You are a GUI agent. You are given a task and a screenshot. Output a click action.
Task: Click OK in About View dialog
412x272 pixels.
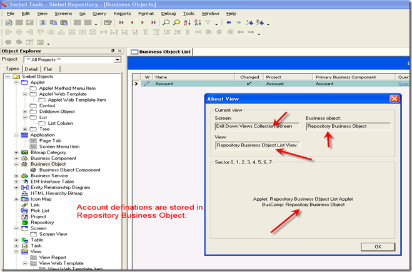378,247
